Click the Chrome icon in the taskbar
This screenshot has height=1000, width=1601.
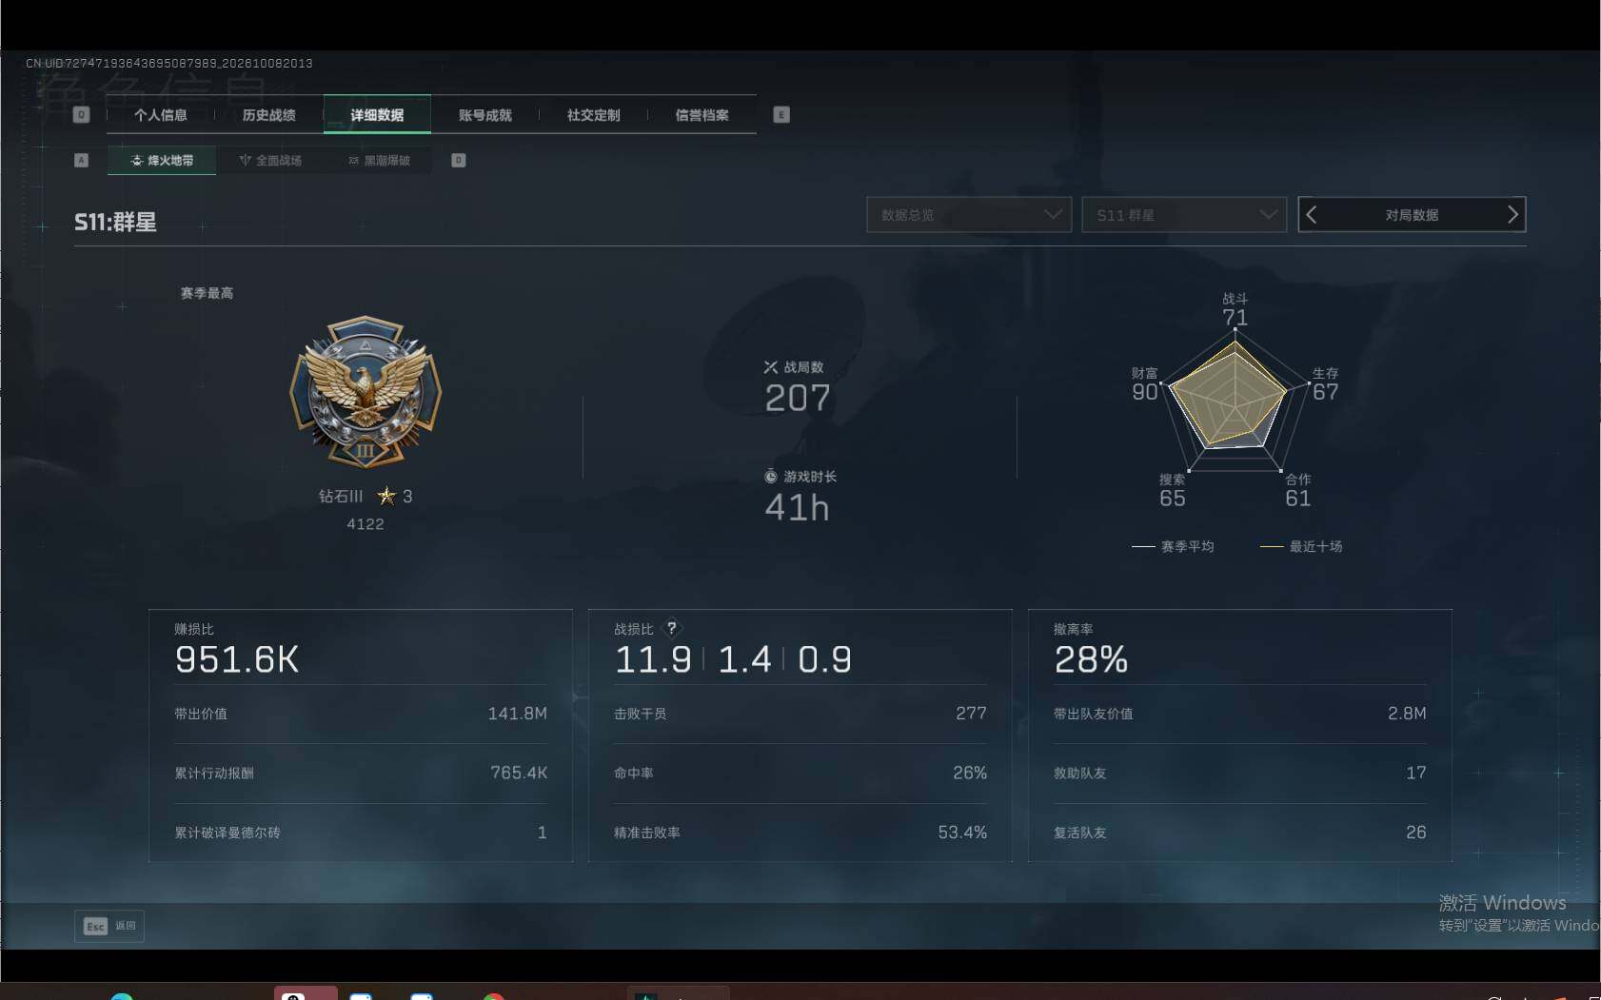[x=493, y=995]
